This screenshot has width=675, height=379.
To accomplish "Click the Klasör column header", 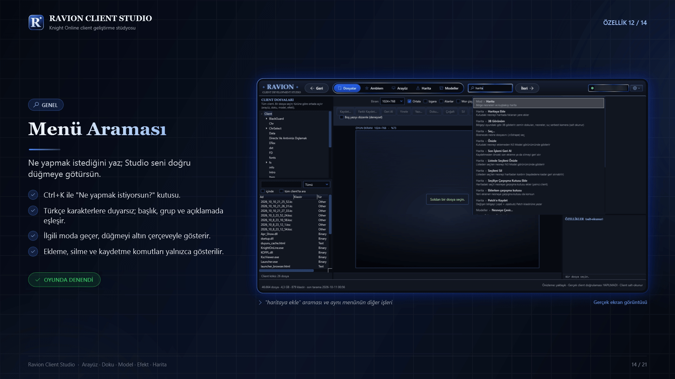I will 304,197.
